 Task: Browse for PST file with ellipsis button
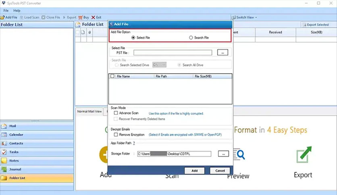(x=223, y=53)
